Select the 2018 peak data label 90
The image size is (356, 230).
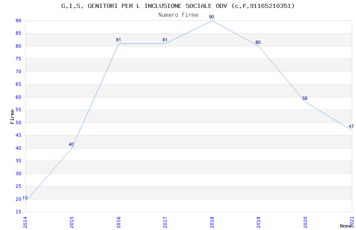point(212,17)
